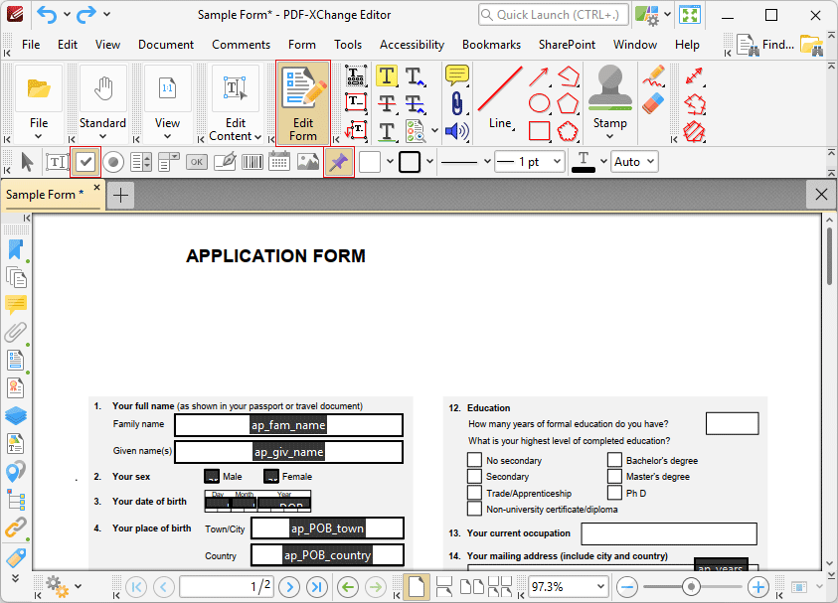Go to the next page
The height and width of the screenshot is (603, 838).
pyautogui.click(x=289, y=587)
